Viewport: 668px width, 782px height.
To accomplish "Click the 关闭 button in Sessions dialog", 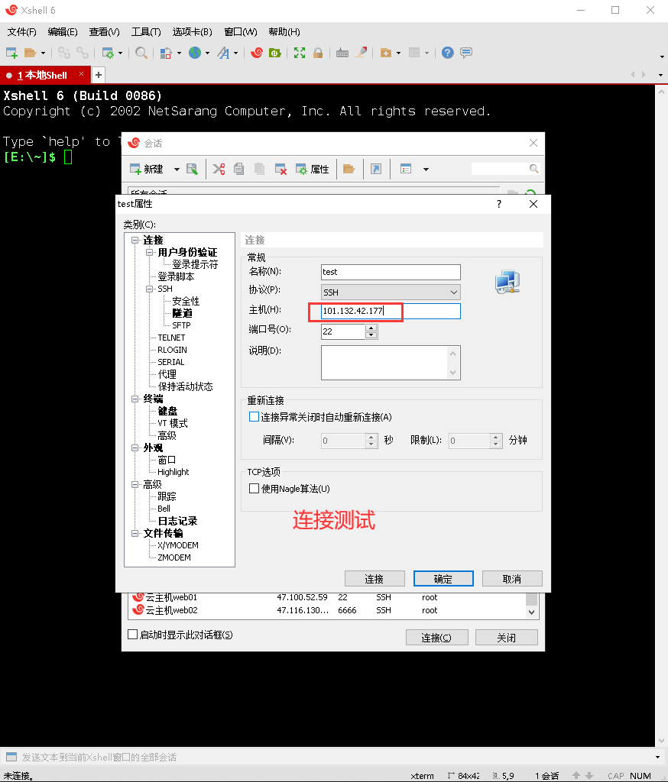I will (x=507, y=638).
